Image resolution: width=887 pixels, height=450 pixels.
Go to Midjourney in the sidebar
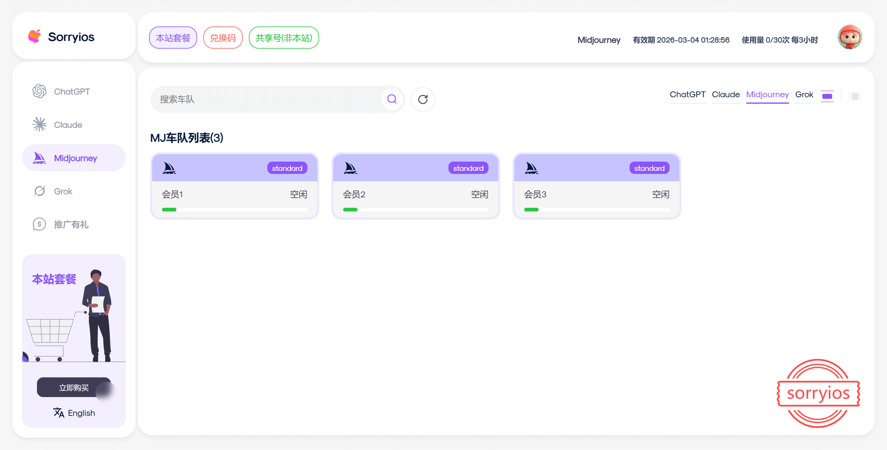[74, 158]
